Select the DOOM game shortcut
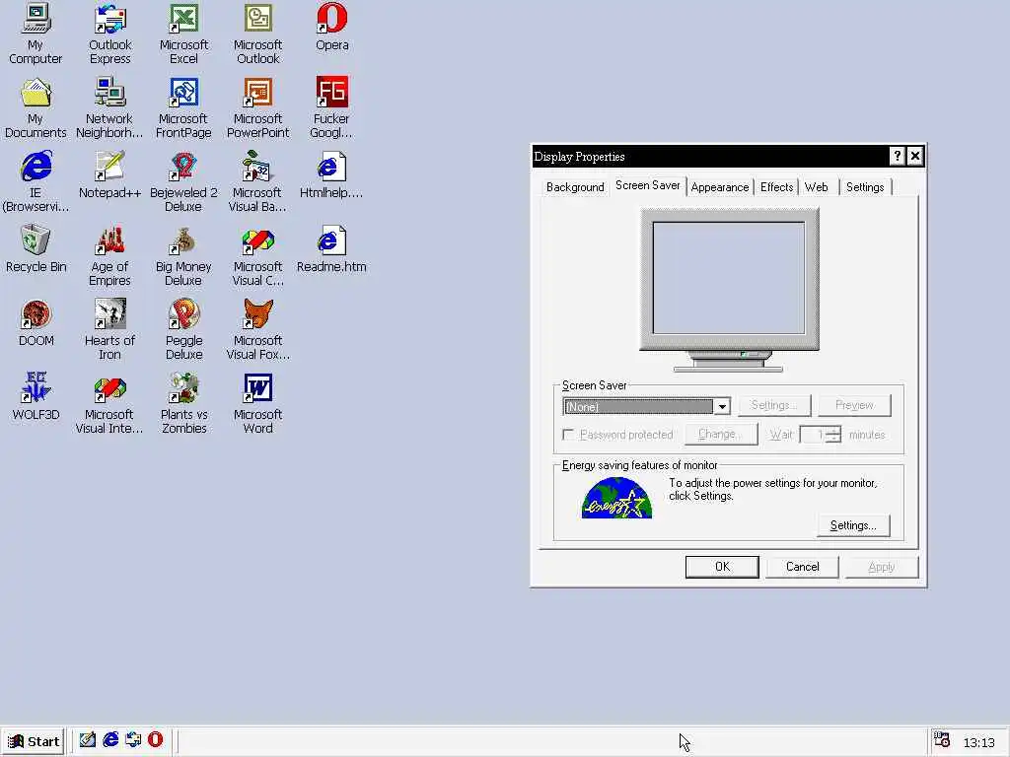The width and height of the screenshot is (1010, 757). [x=36, y=323]
